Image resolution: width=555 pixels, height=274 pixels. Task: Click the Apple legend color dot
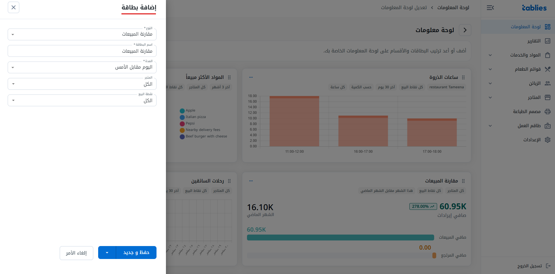[182, 111]
